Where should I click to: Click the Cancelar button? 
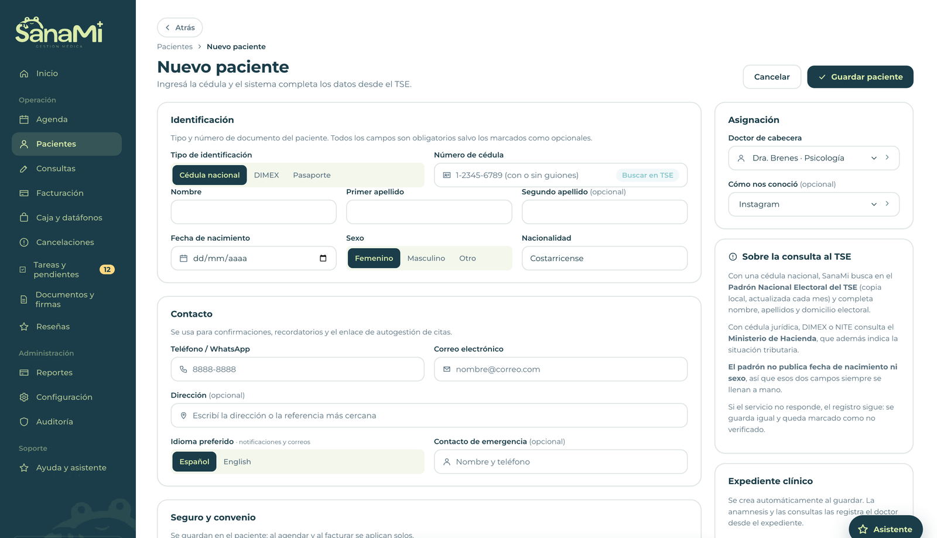[x=772, y=77]
